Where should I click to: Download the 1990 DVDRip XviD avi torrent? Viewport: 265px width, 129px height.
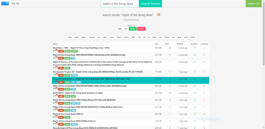click(54, 124)
